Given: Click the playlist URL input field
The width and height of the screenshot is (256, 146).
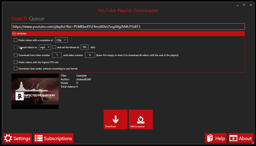Looking at the screenshot, I should pos(128,27).
